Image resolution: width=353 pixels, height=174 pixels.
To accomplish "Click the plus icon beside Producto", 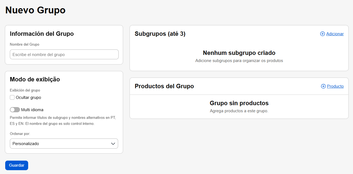I will [x=323, y=86].
